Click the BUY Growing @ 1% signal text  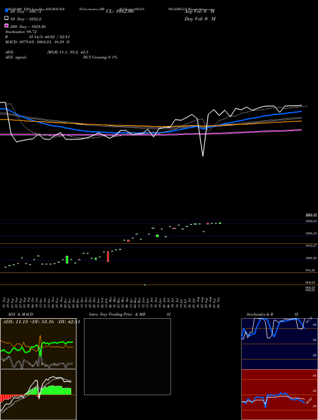point(100,57)
